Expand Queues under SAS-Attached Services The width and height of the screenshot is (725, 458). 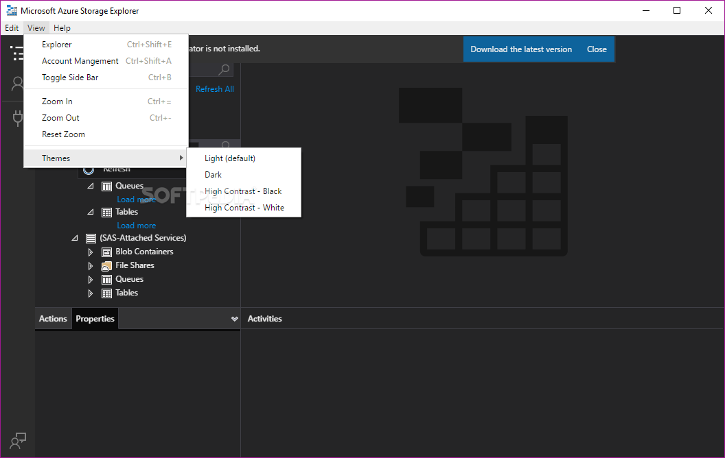[91, 280]
